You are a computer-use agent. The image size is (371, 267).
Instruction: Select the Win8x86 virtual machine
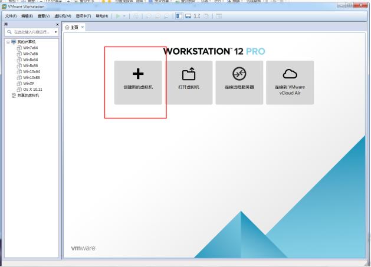pos(30,65)
